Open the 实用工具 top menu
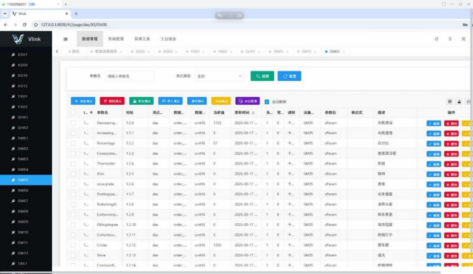The width and height of the screenshot is (473, 274). pos(142,39)
